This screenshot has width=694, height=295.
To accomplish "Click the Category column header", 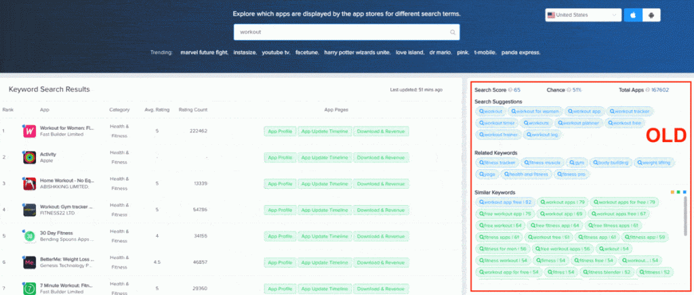I will point(119,110).
